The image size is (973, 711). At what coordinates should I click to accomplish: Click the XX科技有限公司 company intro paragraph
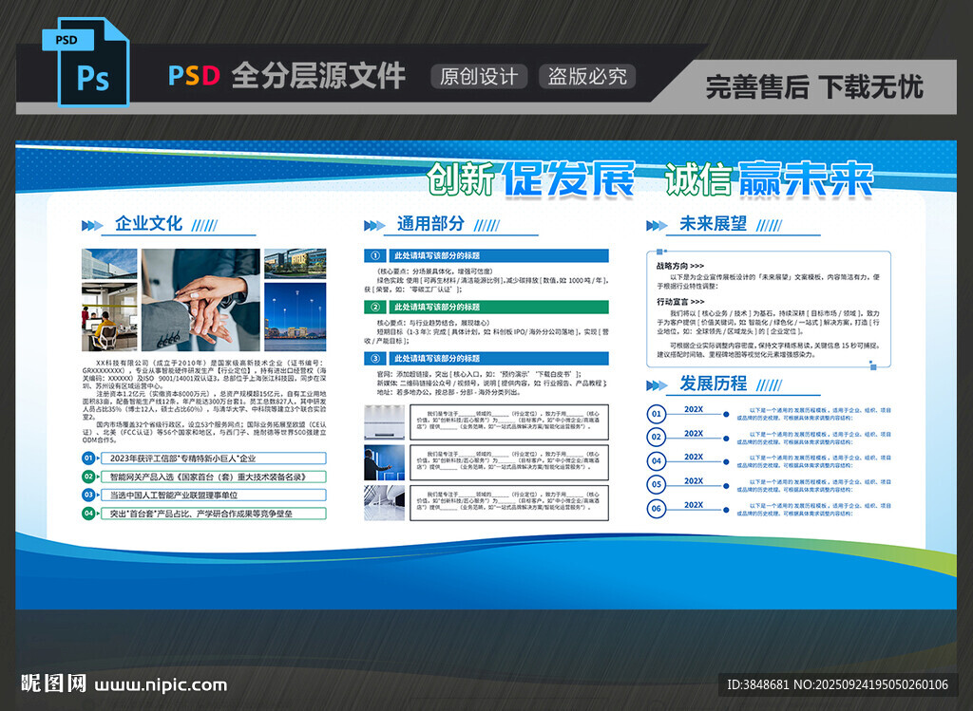204,401
